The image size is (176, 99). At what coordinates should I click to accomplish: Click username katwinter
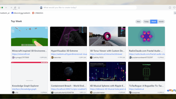point(57,57)
